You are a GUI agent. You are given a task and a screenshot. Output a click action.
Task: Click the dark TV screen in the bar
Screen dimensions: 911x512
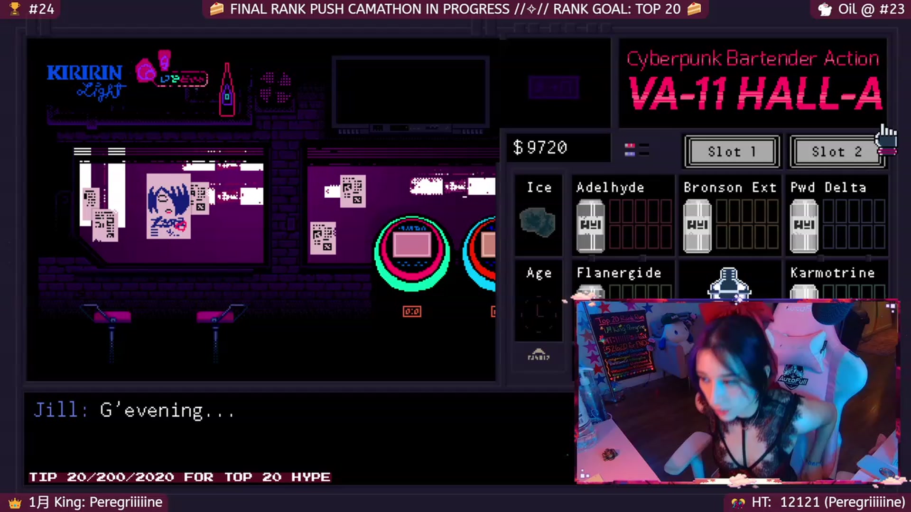click(411, 91)
